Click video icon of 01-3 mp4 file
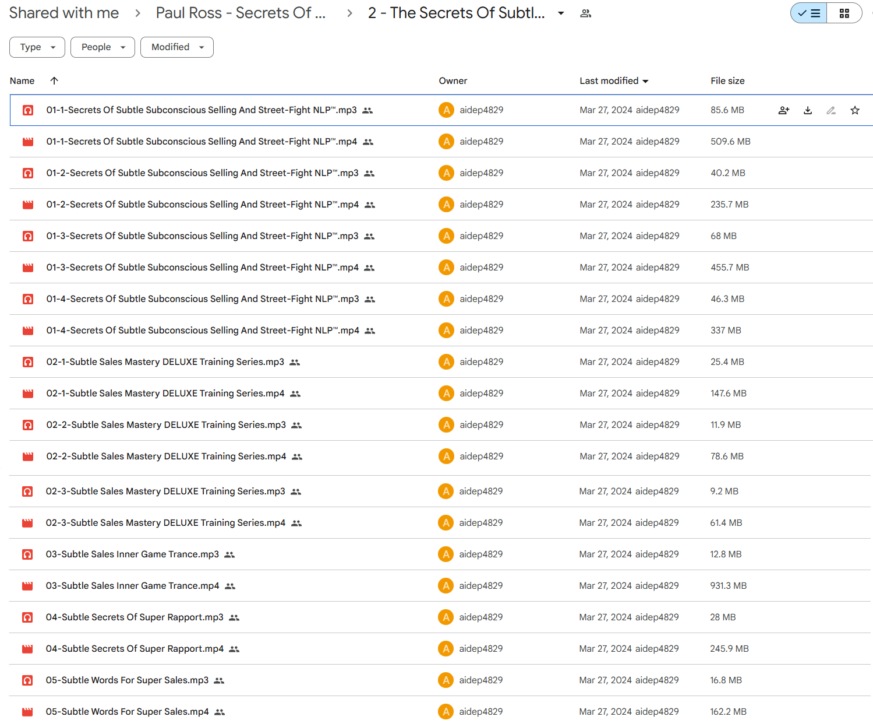 coord(28,268)
